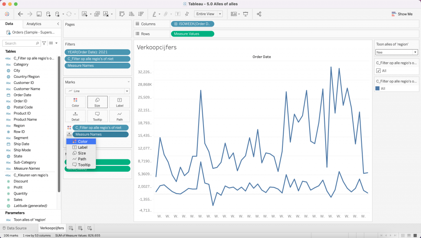
Task: Open the Size marks card
Action: 97,102
